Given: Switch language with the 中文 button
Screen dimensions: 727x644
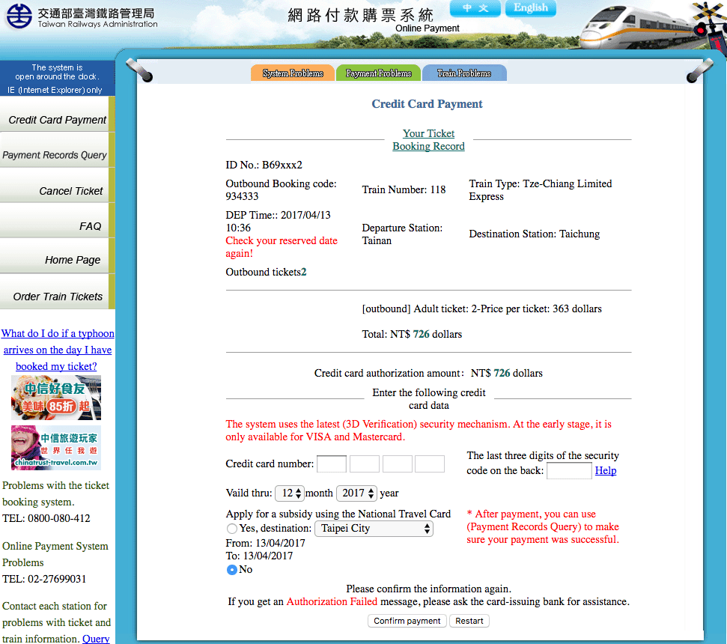Looking at the screenshot, I should pyautogui.click(x=475, y=8).
